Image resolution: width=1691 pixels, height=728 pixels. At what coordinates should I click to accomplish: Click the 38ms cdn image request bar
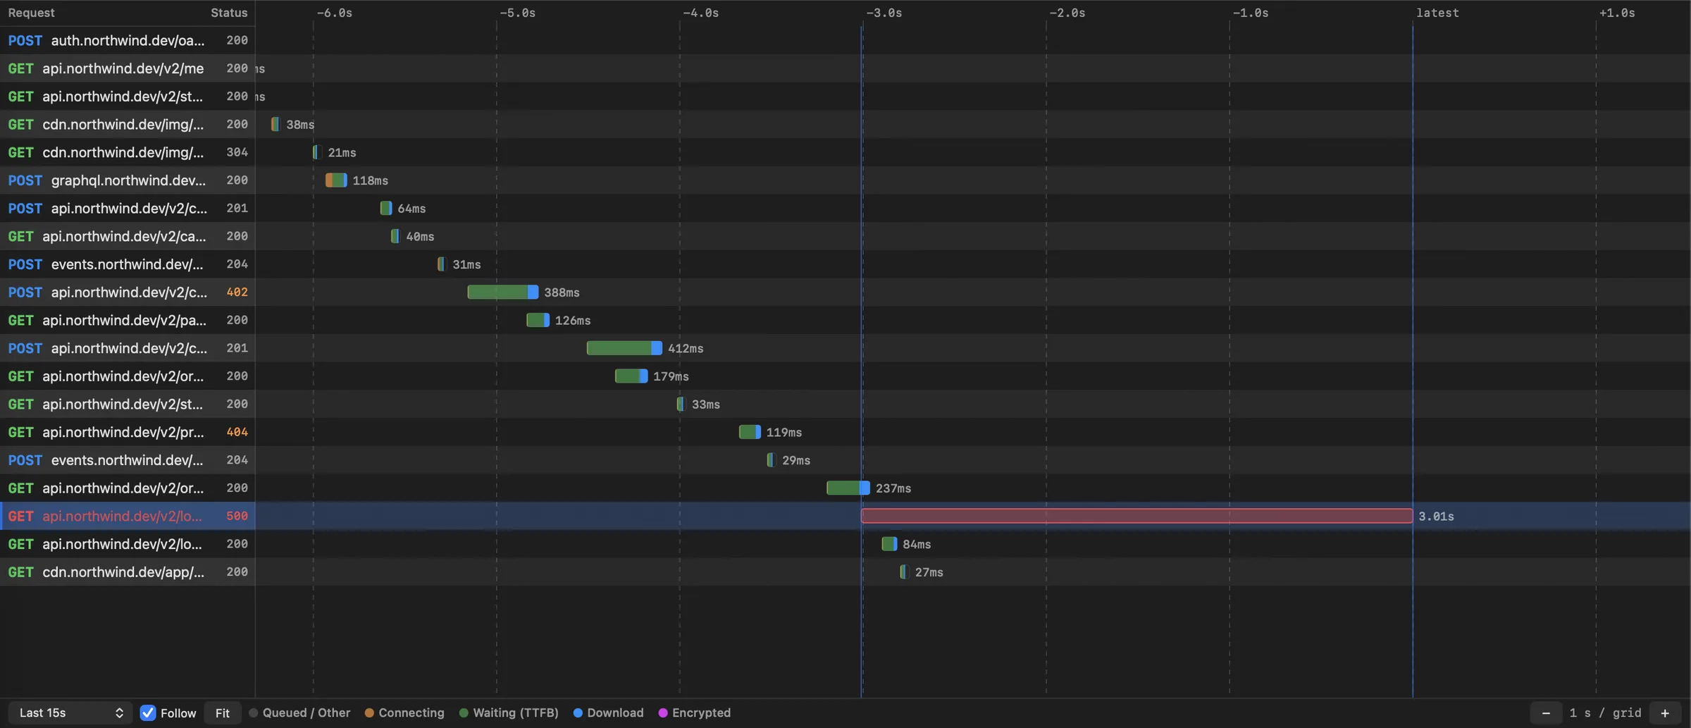(x=275, y=124)
